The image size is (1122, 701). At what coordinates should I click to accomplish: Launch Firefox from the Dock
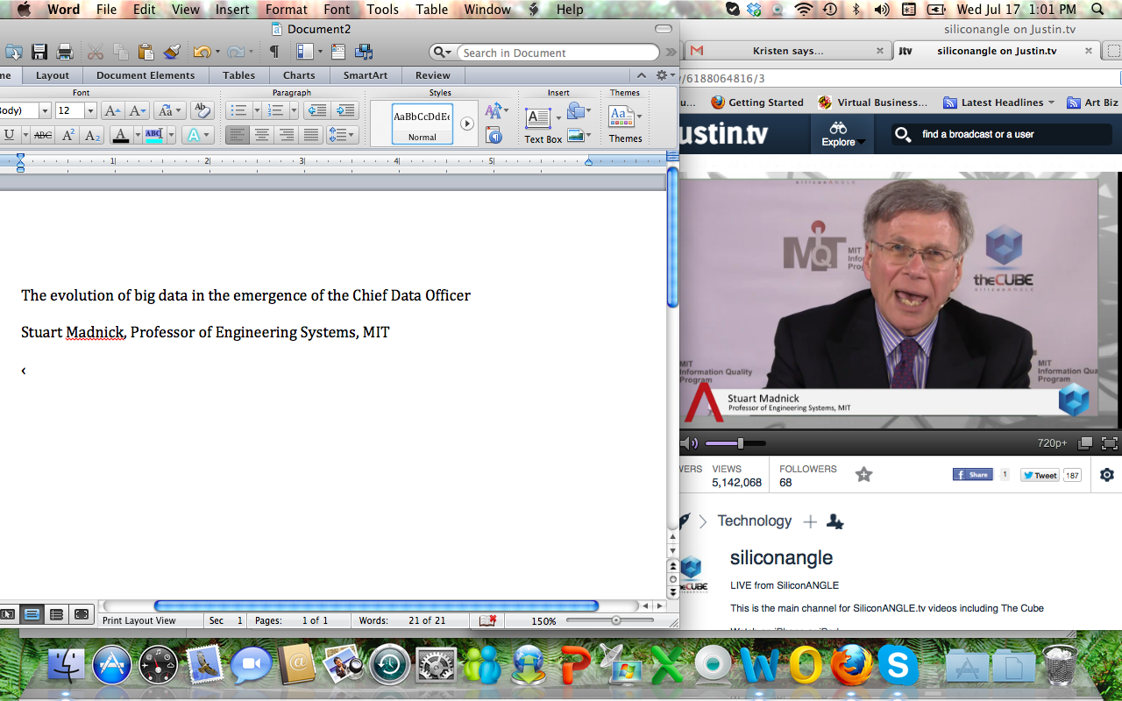click(x=851, y=666)
